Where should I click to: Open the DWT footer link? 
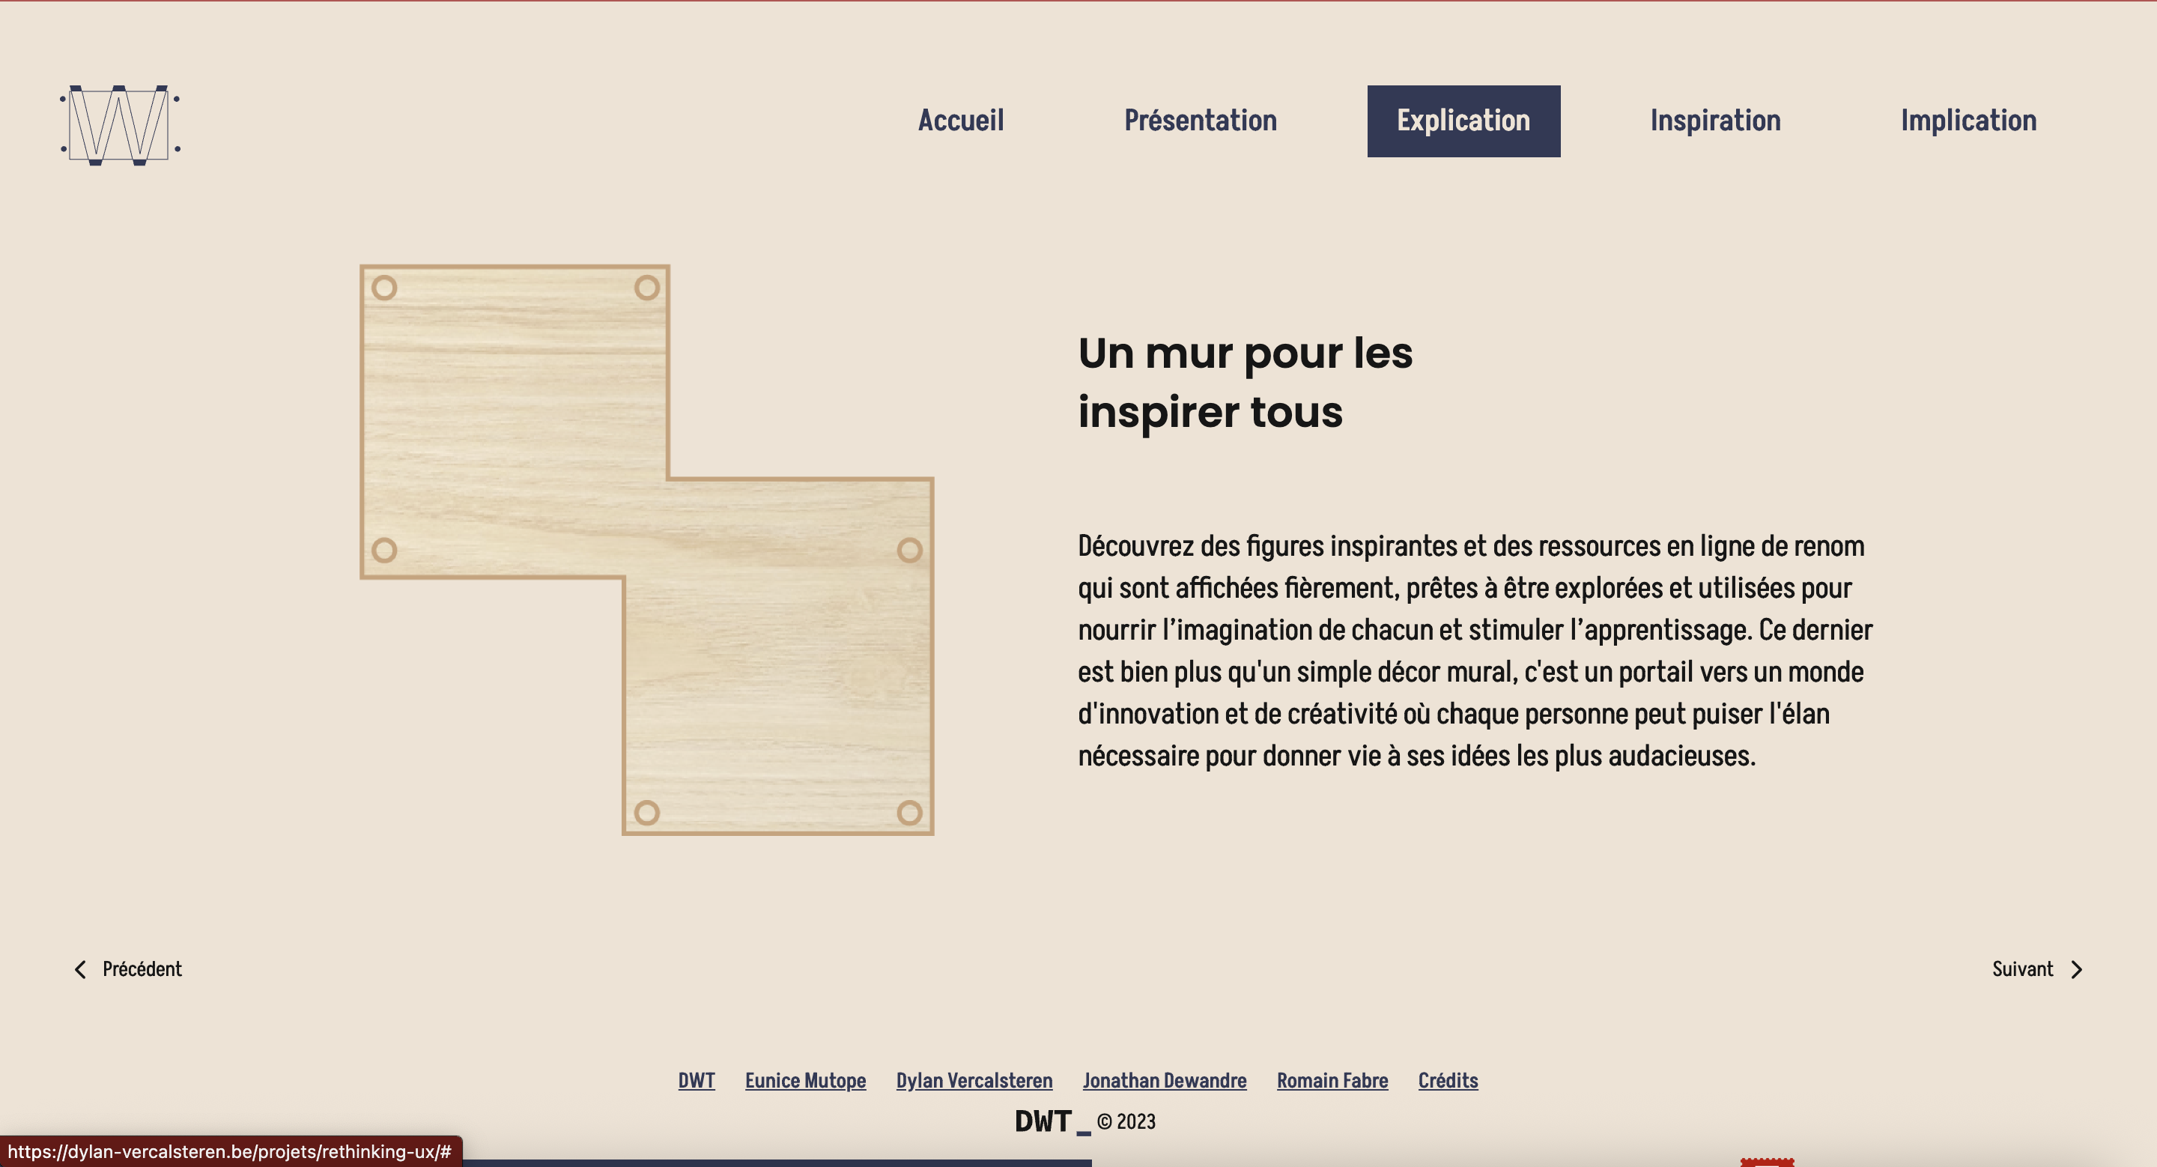coord(696,1081)
